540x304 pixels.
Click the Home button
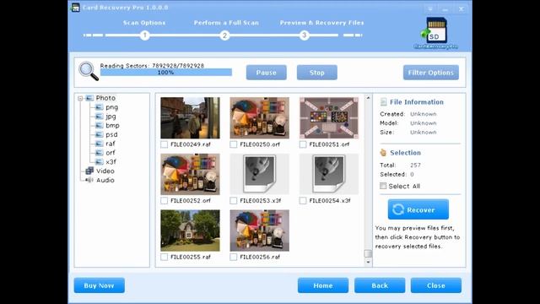point(323,285)
